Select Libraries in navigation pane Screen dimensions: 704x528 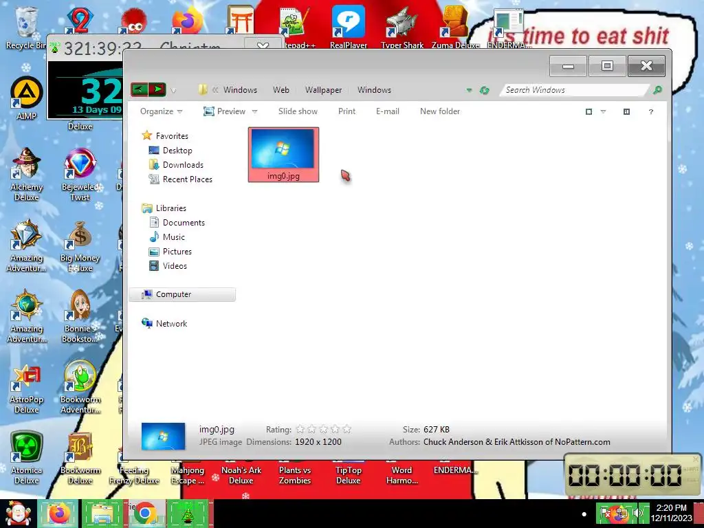pyautogui.click(x=164, y=208)
